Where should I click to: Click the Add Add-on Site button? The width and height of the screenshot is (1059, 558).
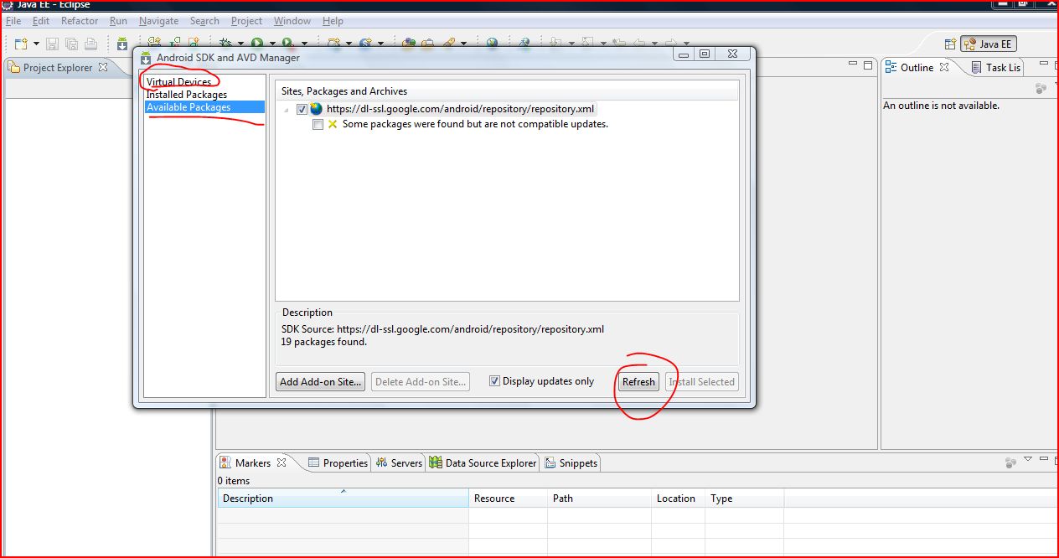pos(321,382)
